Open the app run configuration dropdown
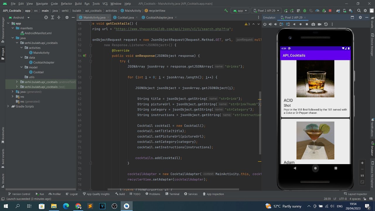This screenshot has width=375, height=211. (240, 11)
